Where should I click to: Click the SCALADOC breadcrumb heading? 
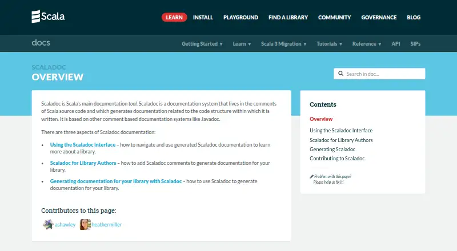pyautogui.click(x=49, y=67)
